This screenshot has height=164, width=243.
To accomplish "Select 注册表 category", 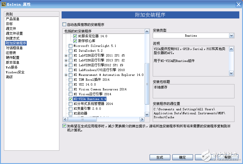I will [11, 53].
